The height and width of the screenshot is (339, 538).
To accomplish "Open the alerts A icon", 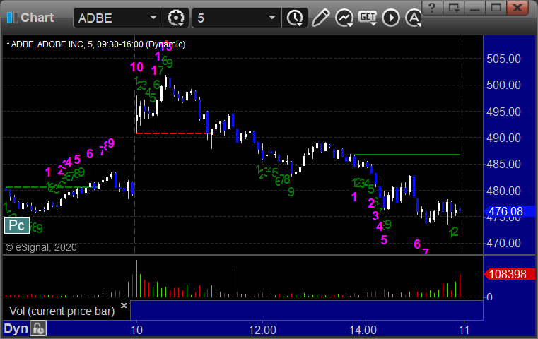I will pos(414,18).
